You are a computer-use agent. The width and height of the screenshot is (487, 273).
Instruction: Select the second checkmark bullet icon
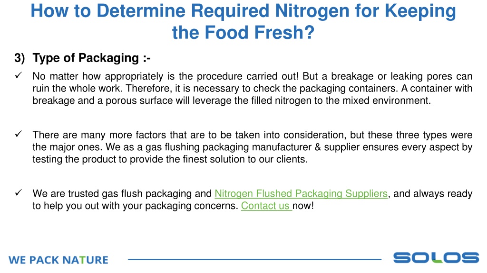(x=19, y=134)
